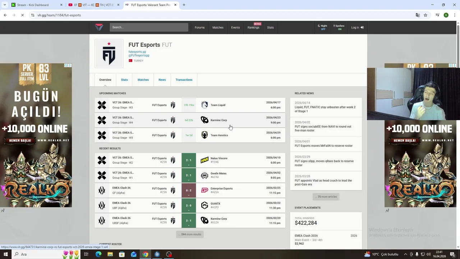The image size is (460, 259).
Task: Open Task View on the taskbar
Action: pyautogui.click(x=86, y=254)
